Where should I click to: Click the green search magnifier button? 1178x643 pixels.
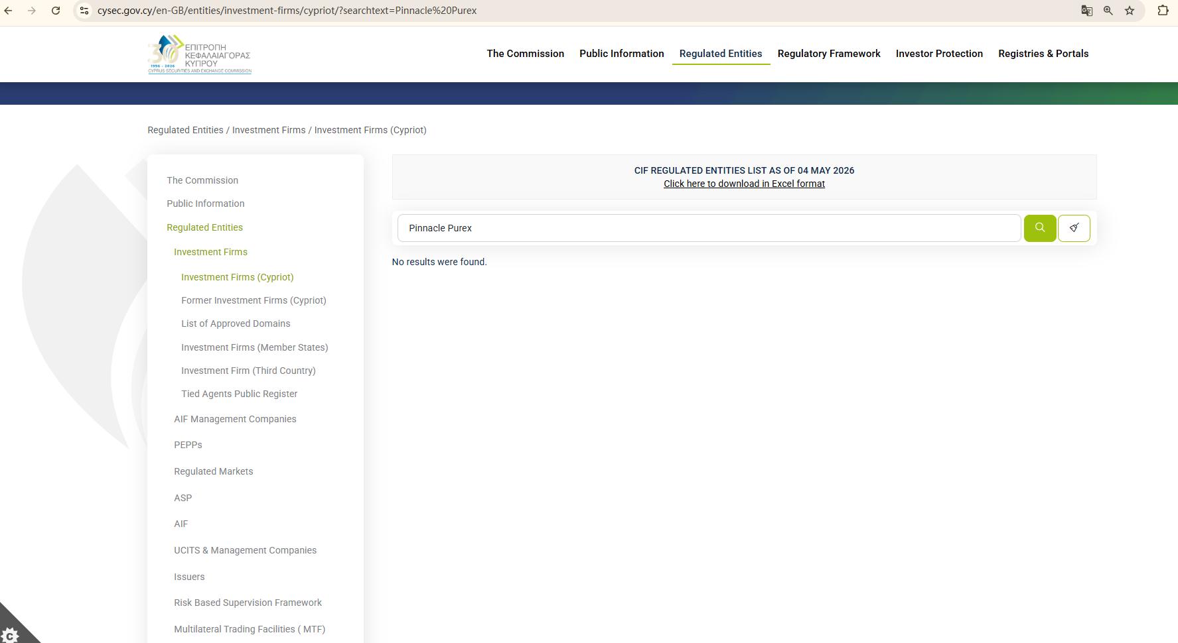pos(1039,228)
